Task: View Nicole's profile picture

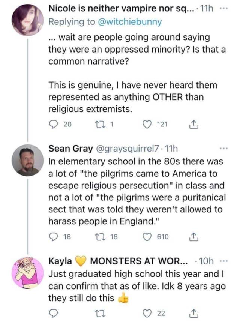Action: pyautogui.click(x=27, y=20)
